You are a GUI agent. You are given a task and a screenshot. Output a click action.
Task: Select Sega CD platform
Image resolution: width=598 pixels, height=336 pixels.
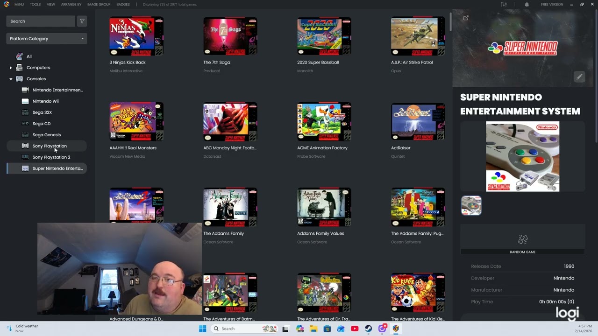(42, 124)
